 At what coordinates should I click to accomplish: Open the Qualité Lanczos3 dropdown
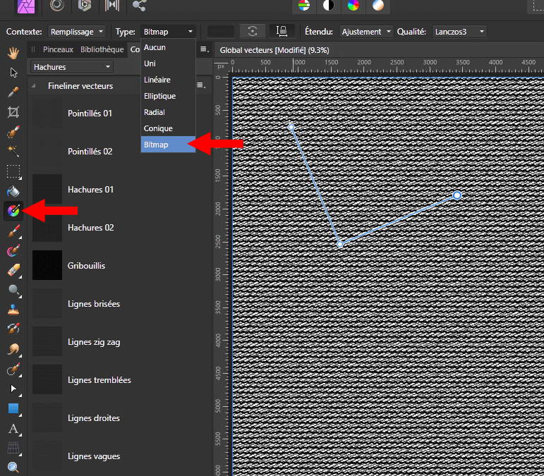pos(459,32)
